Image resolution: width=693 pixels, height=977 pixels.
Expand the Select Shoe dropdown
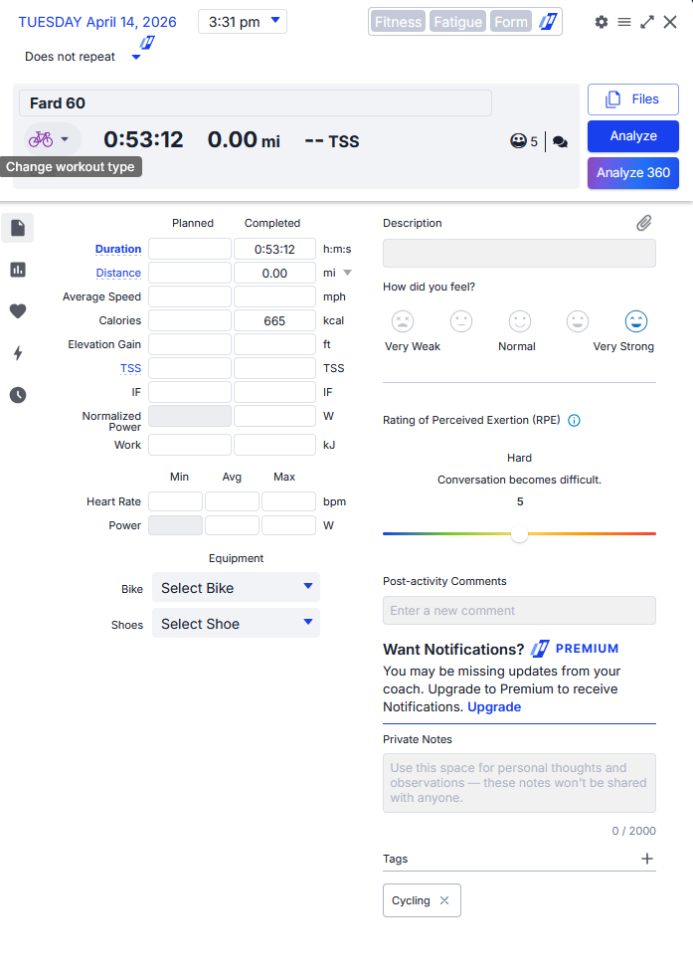tap(236, 624)
